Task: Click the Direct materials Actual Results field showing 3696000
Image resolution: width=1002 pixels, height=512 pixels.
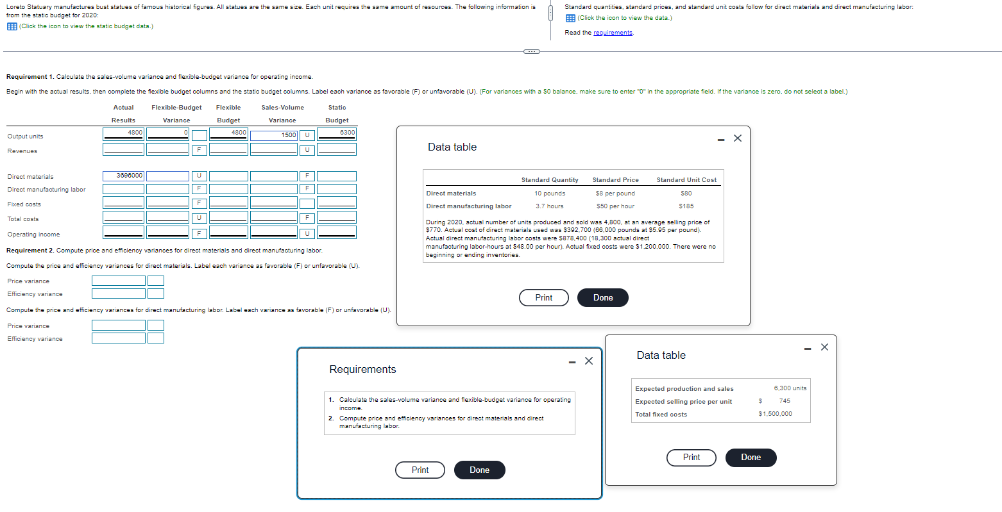Action: click(x=123, y=176)
